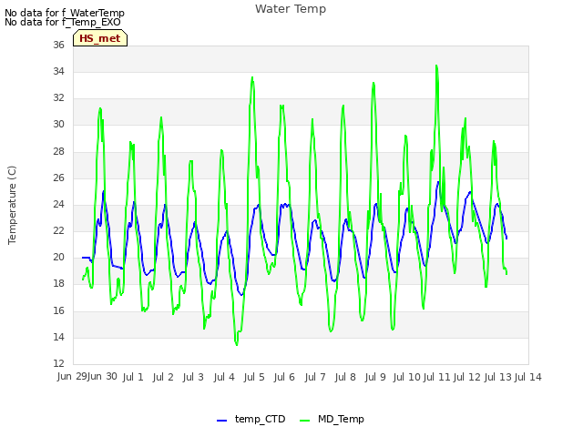This screenshot has width=583, height=437.
Task: Click the 26 y-axis tick label
Action: pos(58,178)
